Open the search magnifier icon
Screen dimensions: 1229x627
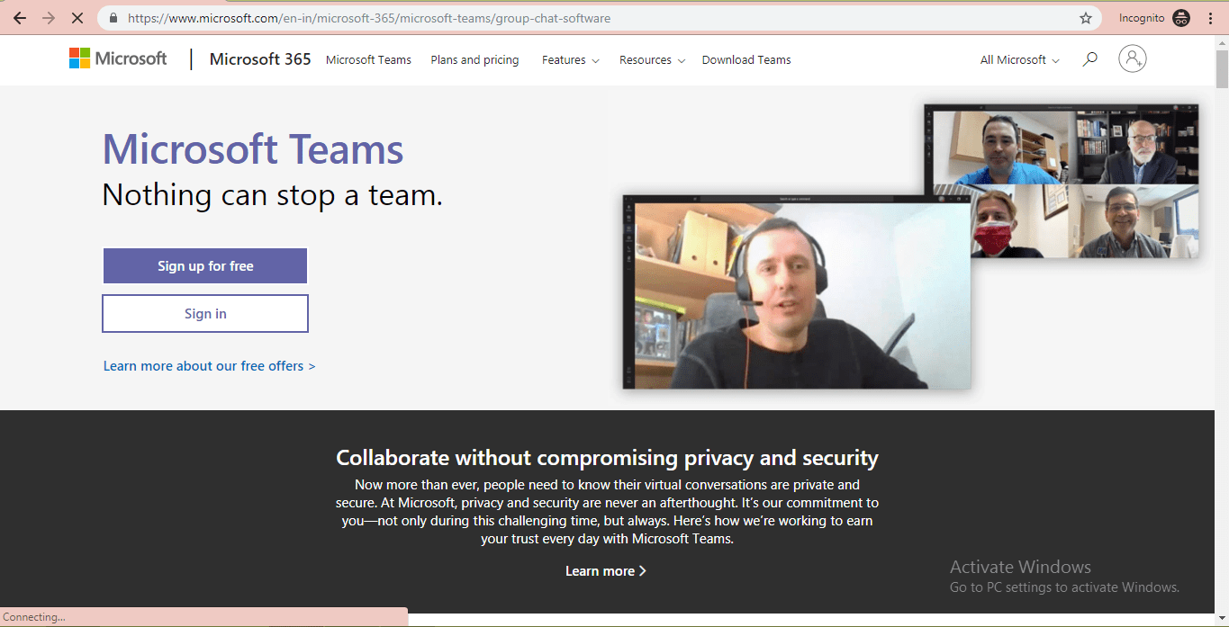(x=1089, y=59)
